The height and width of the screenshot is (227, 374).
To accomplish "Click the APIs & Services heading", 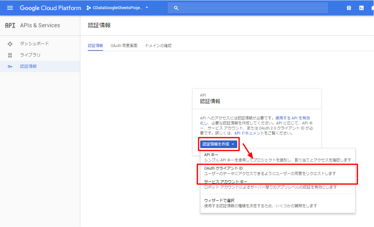I will (x=40, y=25).
